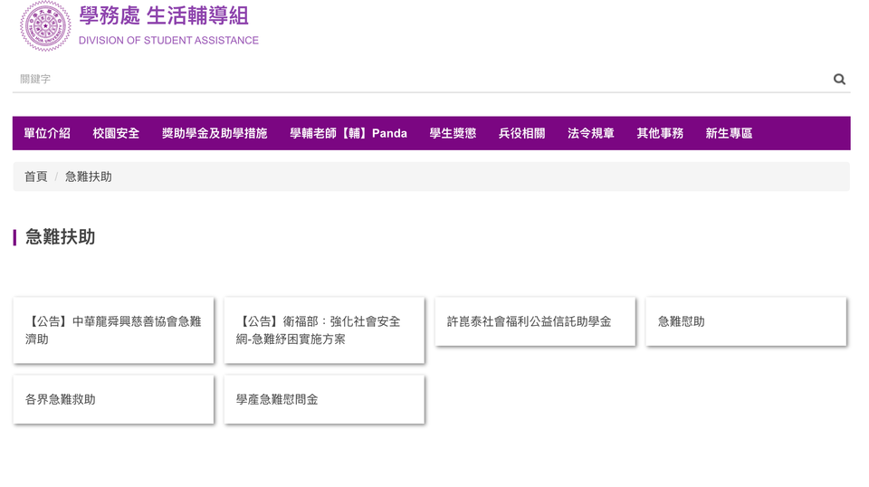Screen dimensions: 869x487
Task: Open 衛福部強化社會安全網 announcement card
Action: pyautogui.click(x=324, y=330)
